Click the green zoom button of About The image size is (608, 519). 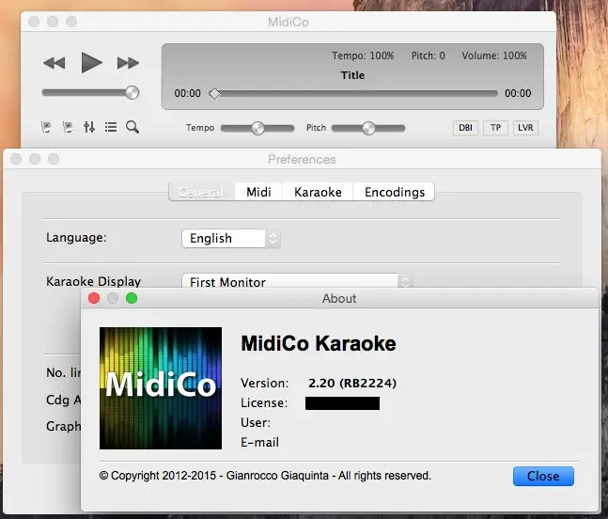pyautogui.click(x=132, y=298)
